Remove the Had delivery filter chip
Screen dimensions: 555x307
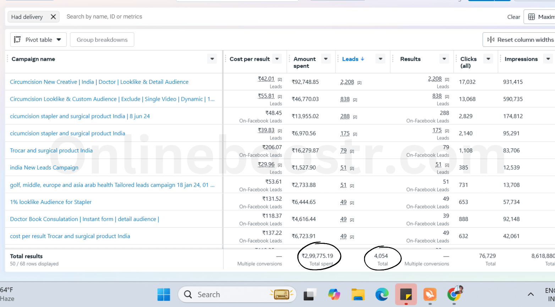tap(53, 17)
